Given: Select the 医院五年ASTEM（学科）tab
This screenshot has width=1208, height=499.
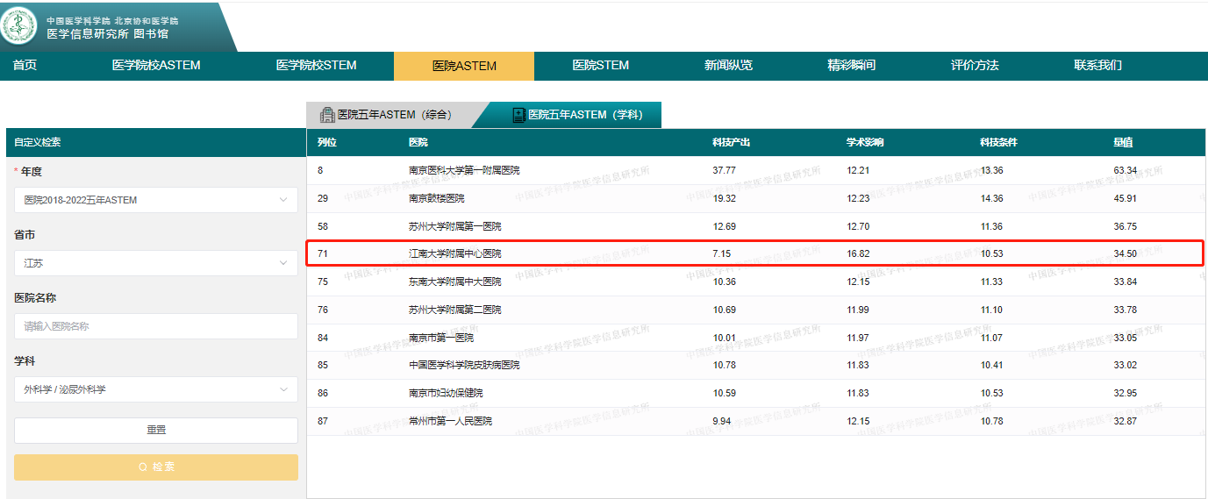Looking at the screenshot, I should coord(583,115).
